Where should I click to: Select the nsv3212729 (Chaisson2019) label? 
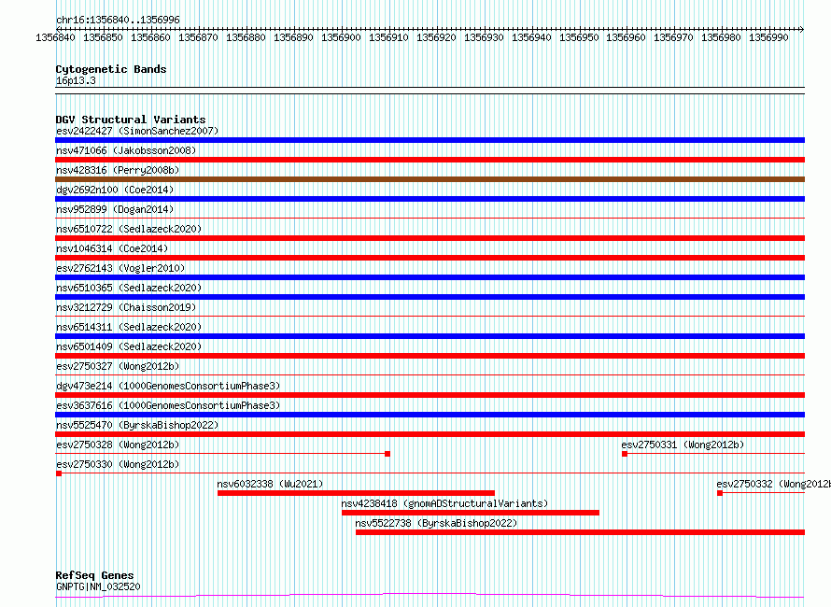point(126,307)
